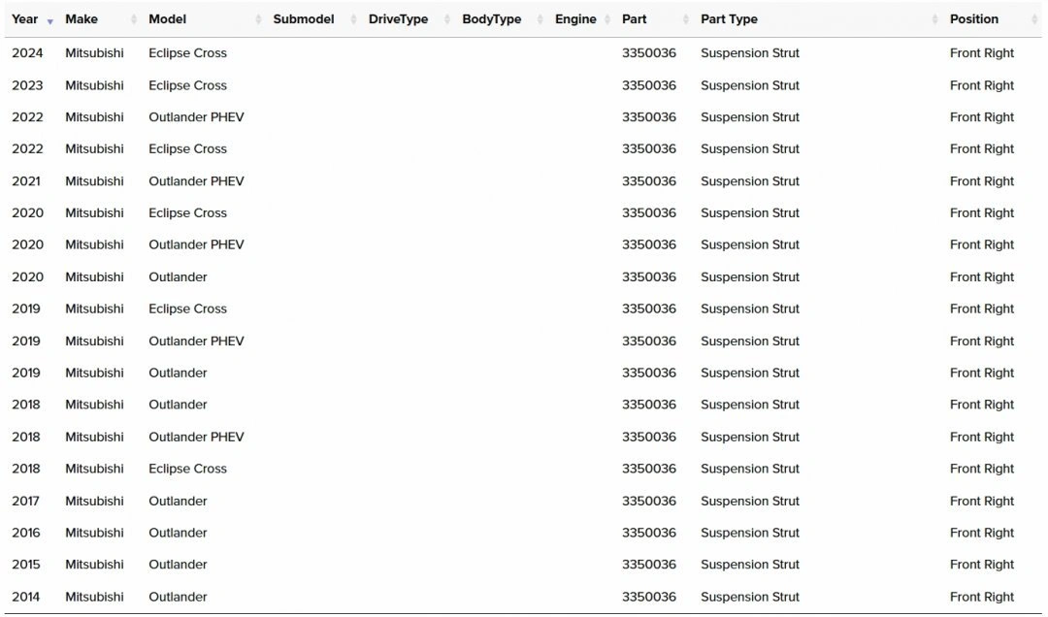The height and width of the screenshot is (617, 1048).
Task: Select the Year column header
Action: point(25,19)
